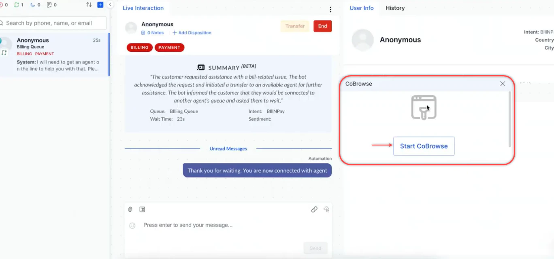Open 0 Notes link
Screen dimensions: 554x259
[x=152, y=33]
